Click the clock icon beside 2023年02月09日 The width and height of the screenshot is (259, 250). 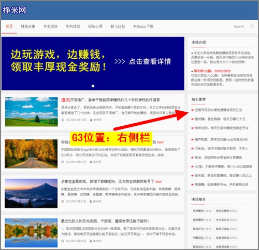63,120
